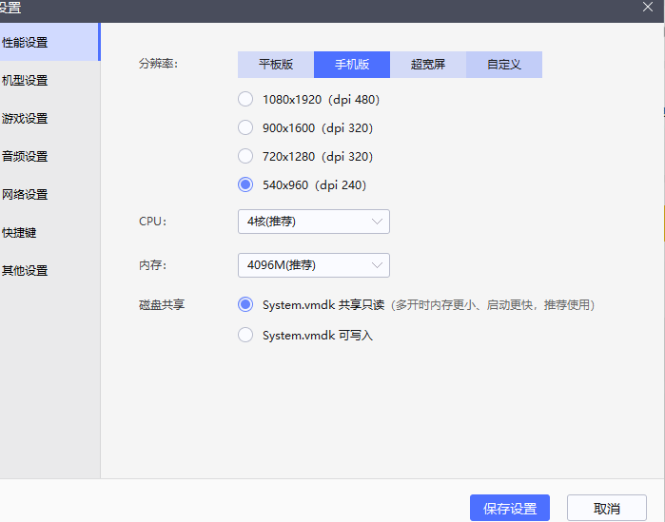The width and height of the screenshot is (665, 522).
Task: Open 其他设置 settings page
Action: coord(27,271)
